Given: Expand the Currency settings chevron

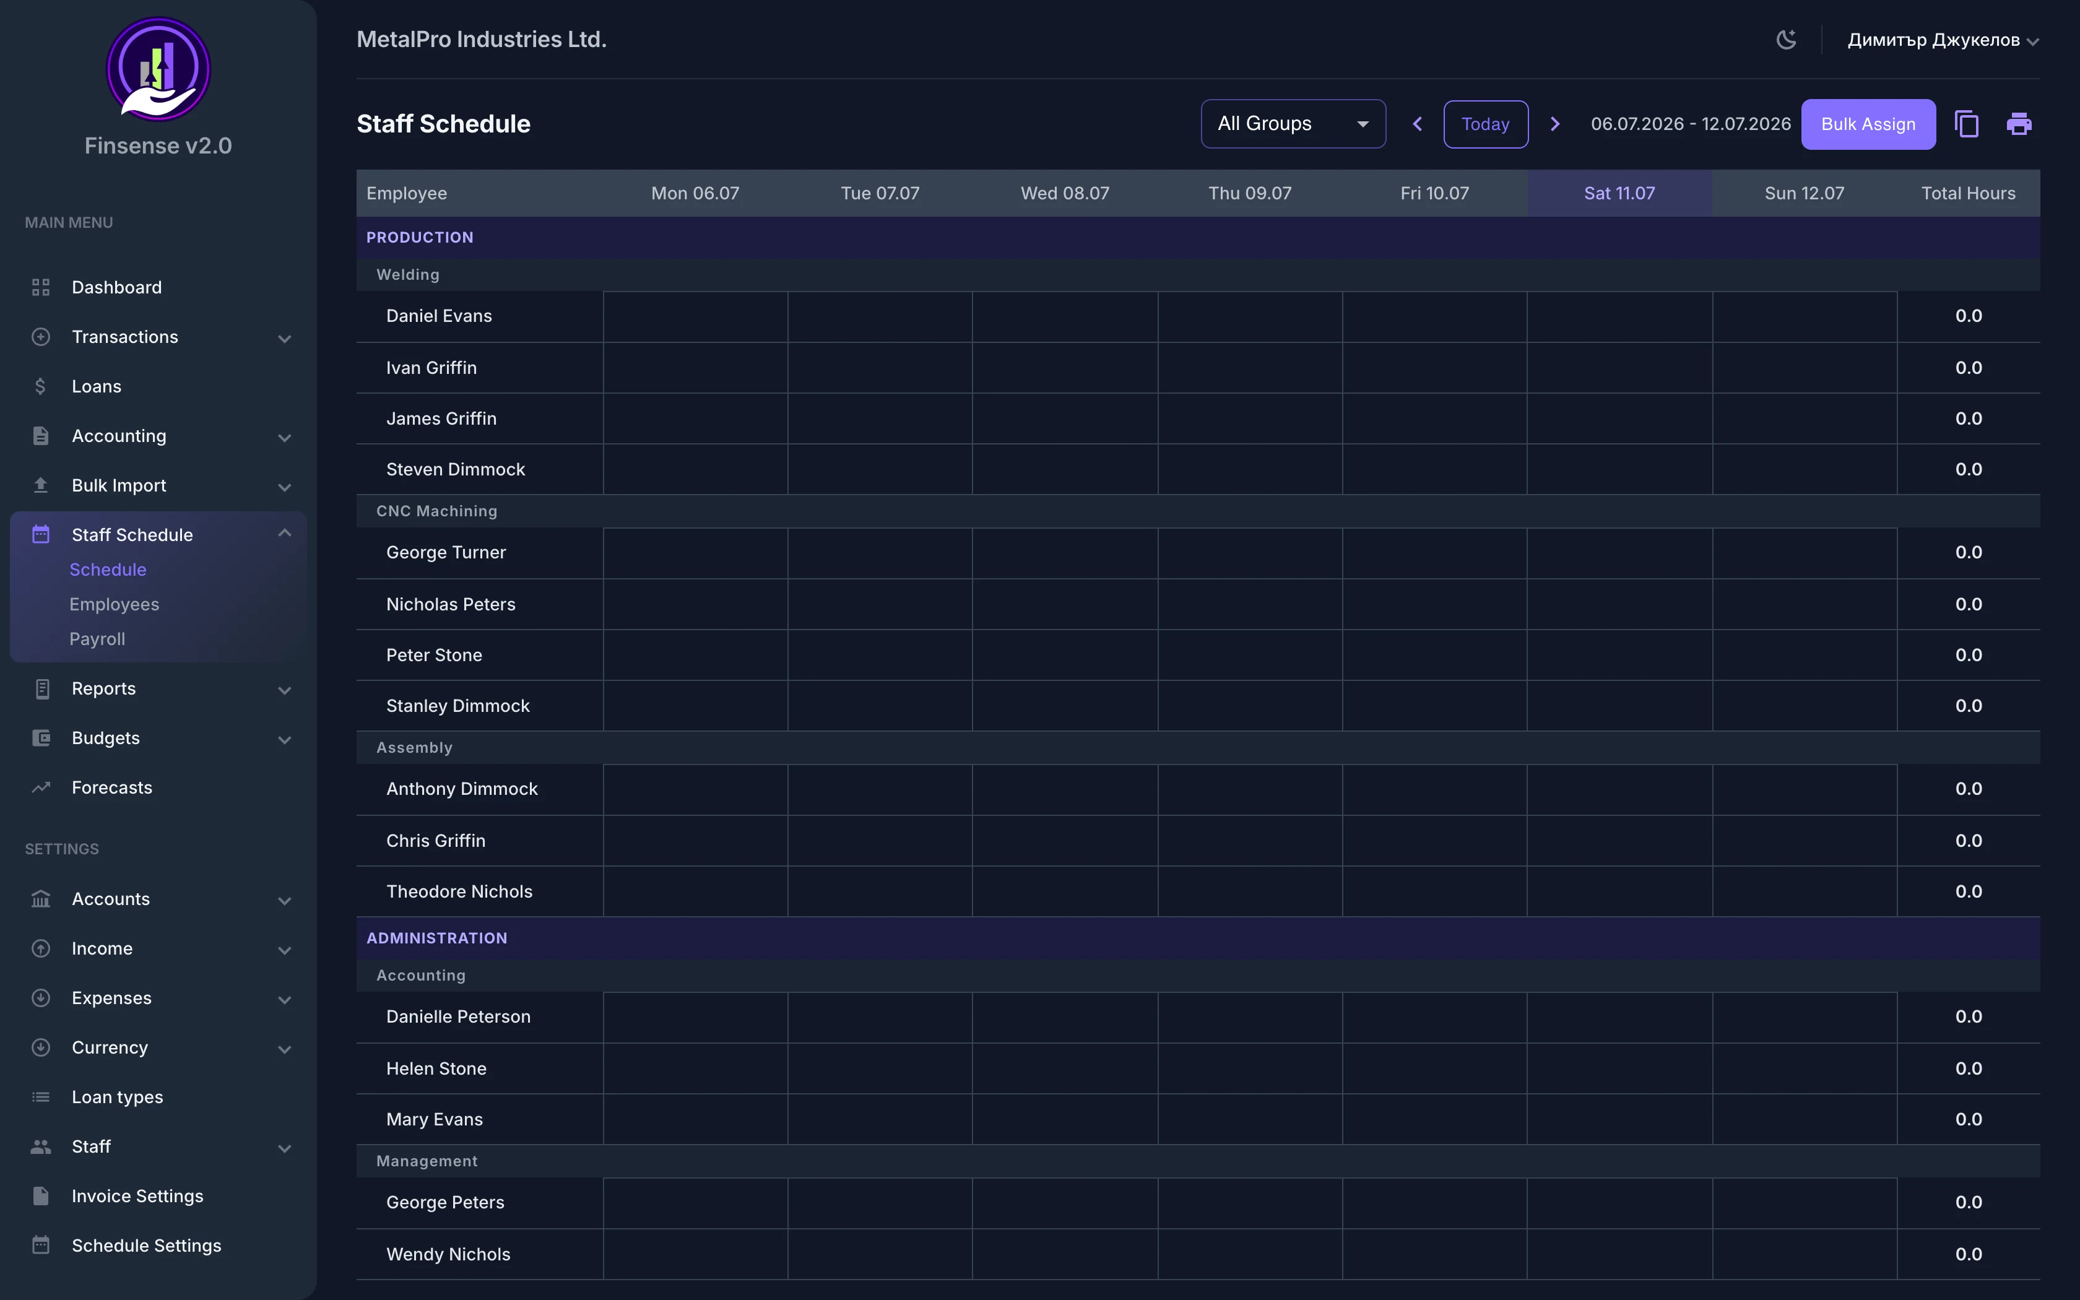Looking at the screenshot, I should 285,1050.
